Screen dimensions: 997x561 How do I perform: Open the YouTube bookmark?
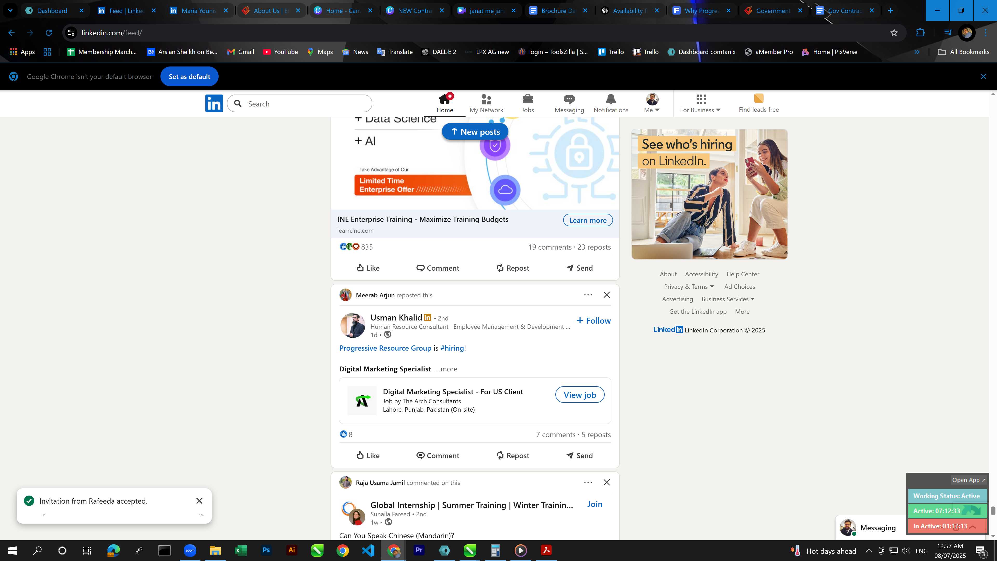(280, 52)
